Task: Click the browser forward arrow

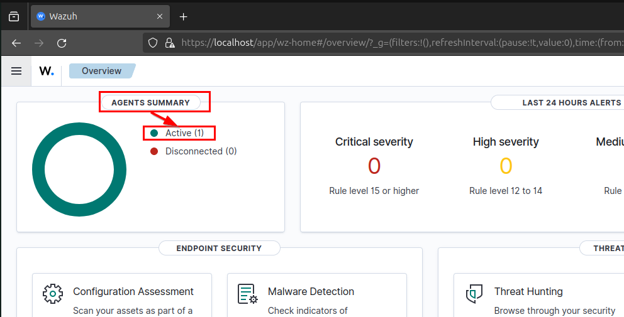Action: click(39, 43)
